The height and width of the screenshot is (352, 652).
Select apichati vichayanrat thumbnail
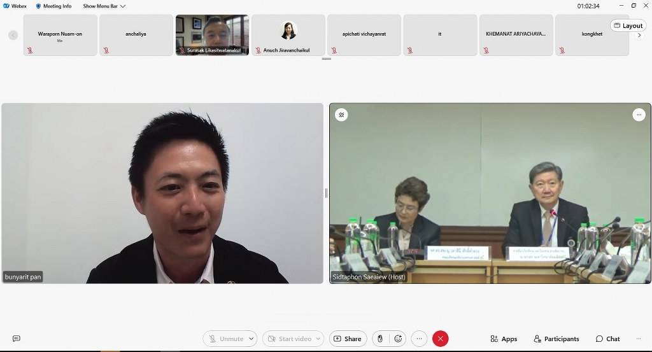(x=364, y=35)
